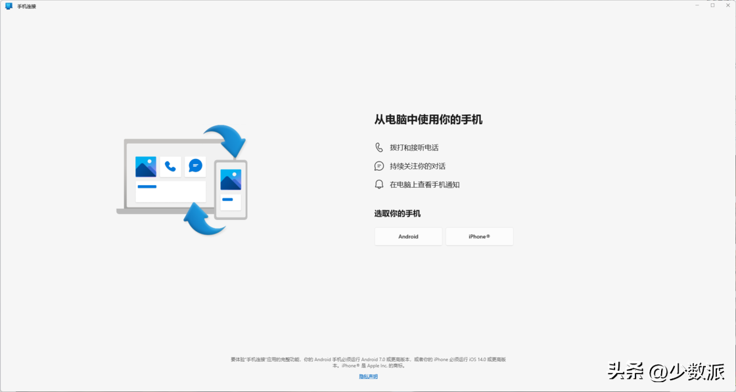Click the 手机连接 app icon in the title bar

click(8, 5)
